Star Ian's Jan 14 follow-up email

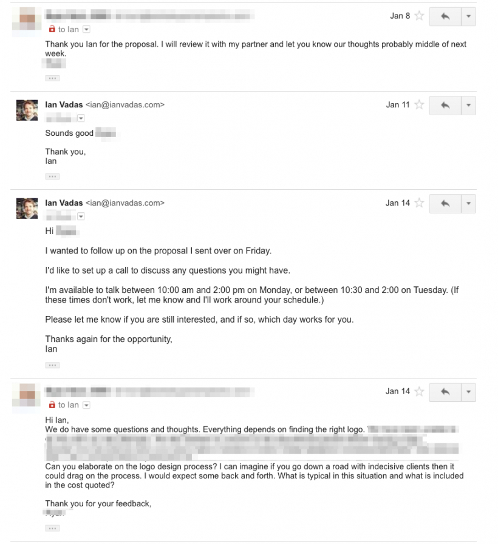coord(420,203)
